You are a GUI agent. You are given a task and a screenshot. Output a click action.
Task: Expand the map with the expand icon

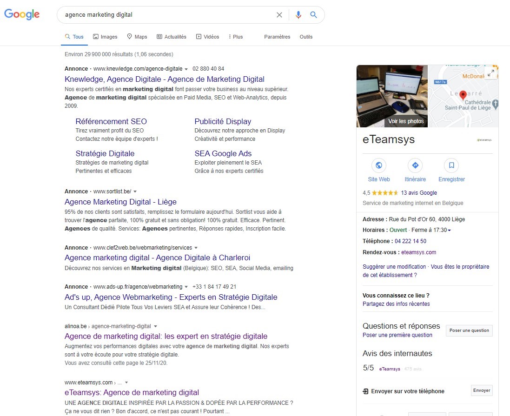(x=491, y=73)
